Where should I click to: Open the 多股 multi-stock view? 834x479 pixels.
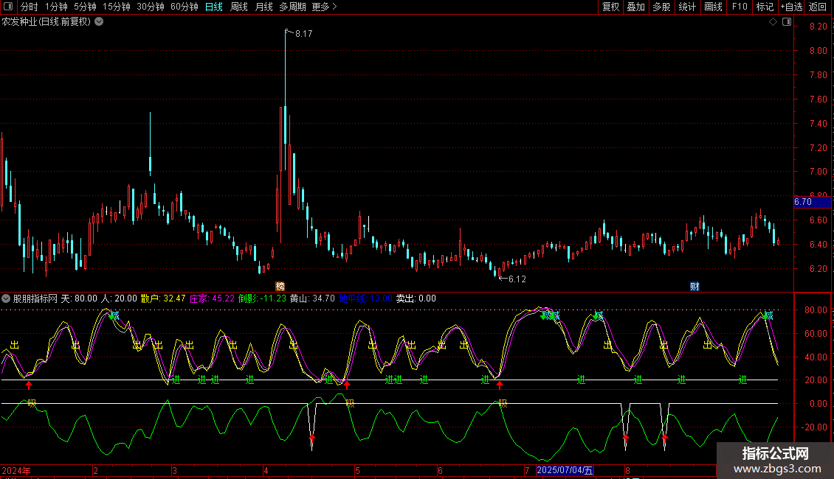click(x=661, y=7)
